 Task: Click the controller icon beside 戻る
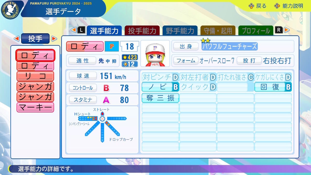[251, 6]
